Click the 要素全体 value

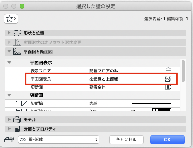[97, 87]
